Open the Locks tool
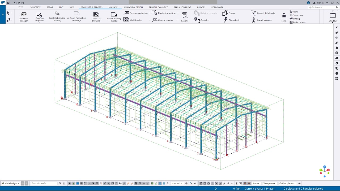Image resolution: width=340 pixels, height=191 pixels. (284, 17)
